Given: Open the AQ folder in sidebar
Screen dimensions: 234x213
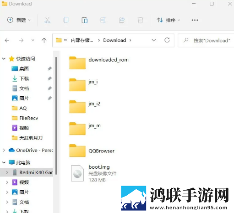Looking at the screenshot, I should tap(19, 108).
